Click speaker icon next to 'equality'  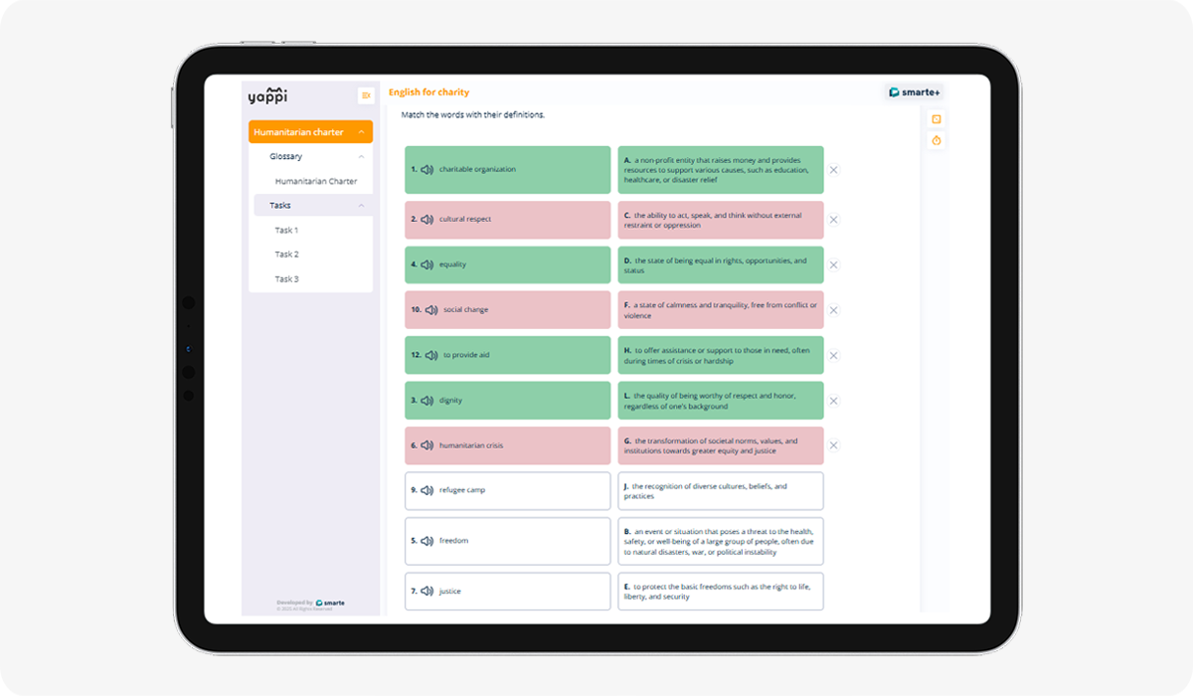(426, 265)
